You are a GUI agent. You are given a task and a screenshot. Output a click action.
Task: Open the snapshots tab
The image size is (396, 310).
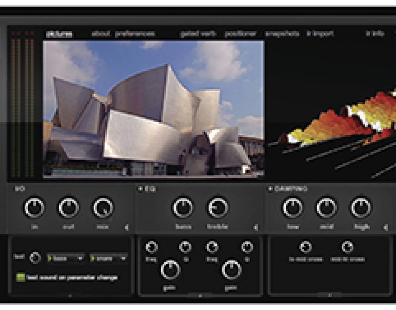[x=282, y=34]
